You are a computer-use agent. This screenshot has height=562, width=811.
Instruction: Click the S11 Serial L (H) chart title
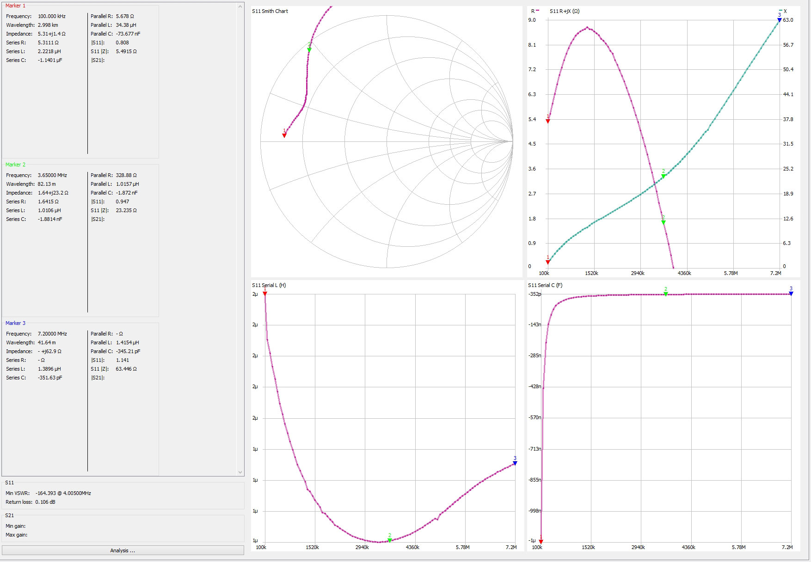click(x=269, y=285)
